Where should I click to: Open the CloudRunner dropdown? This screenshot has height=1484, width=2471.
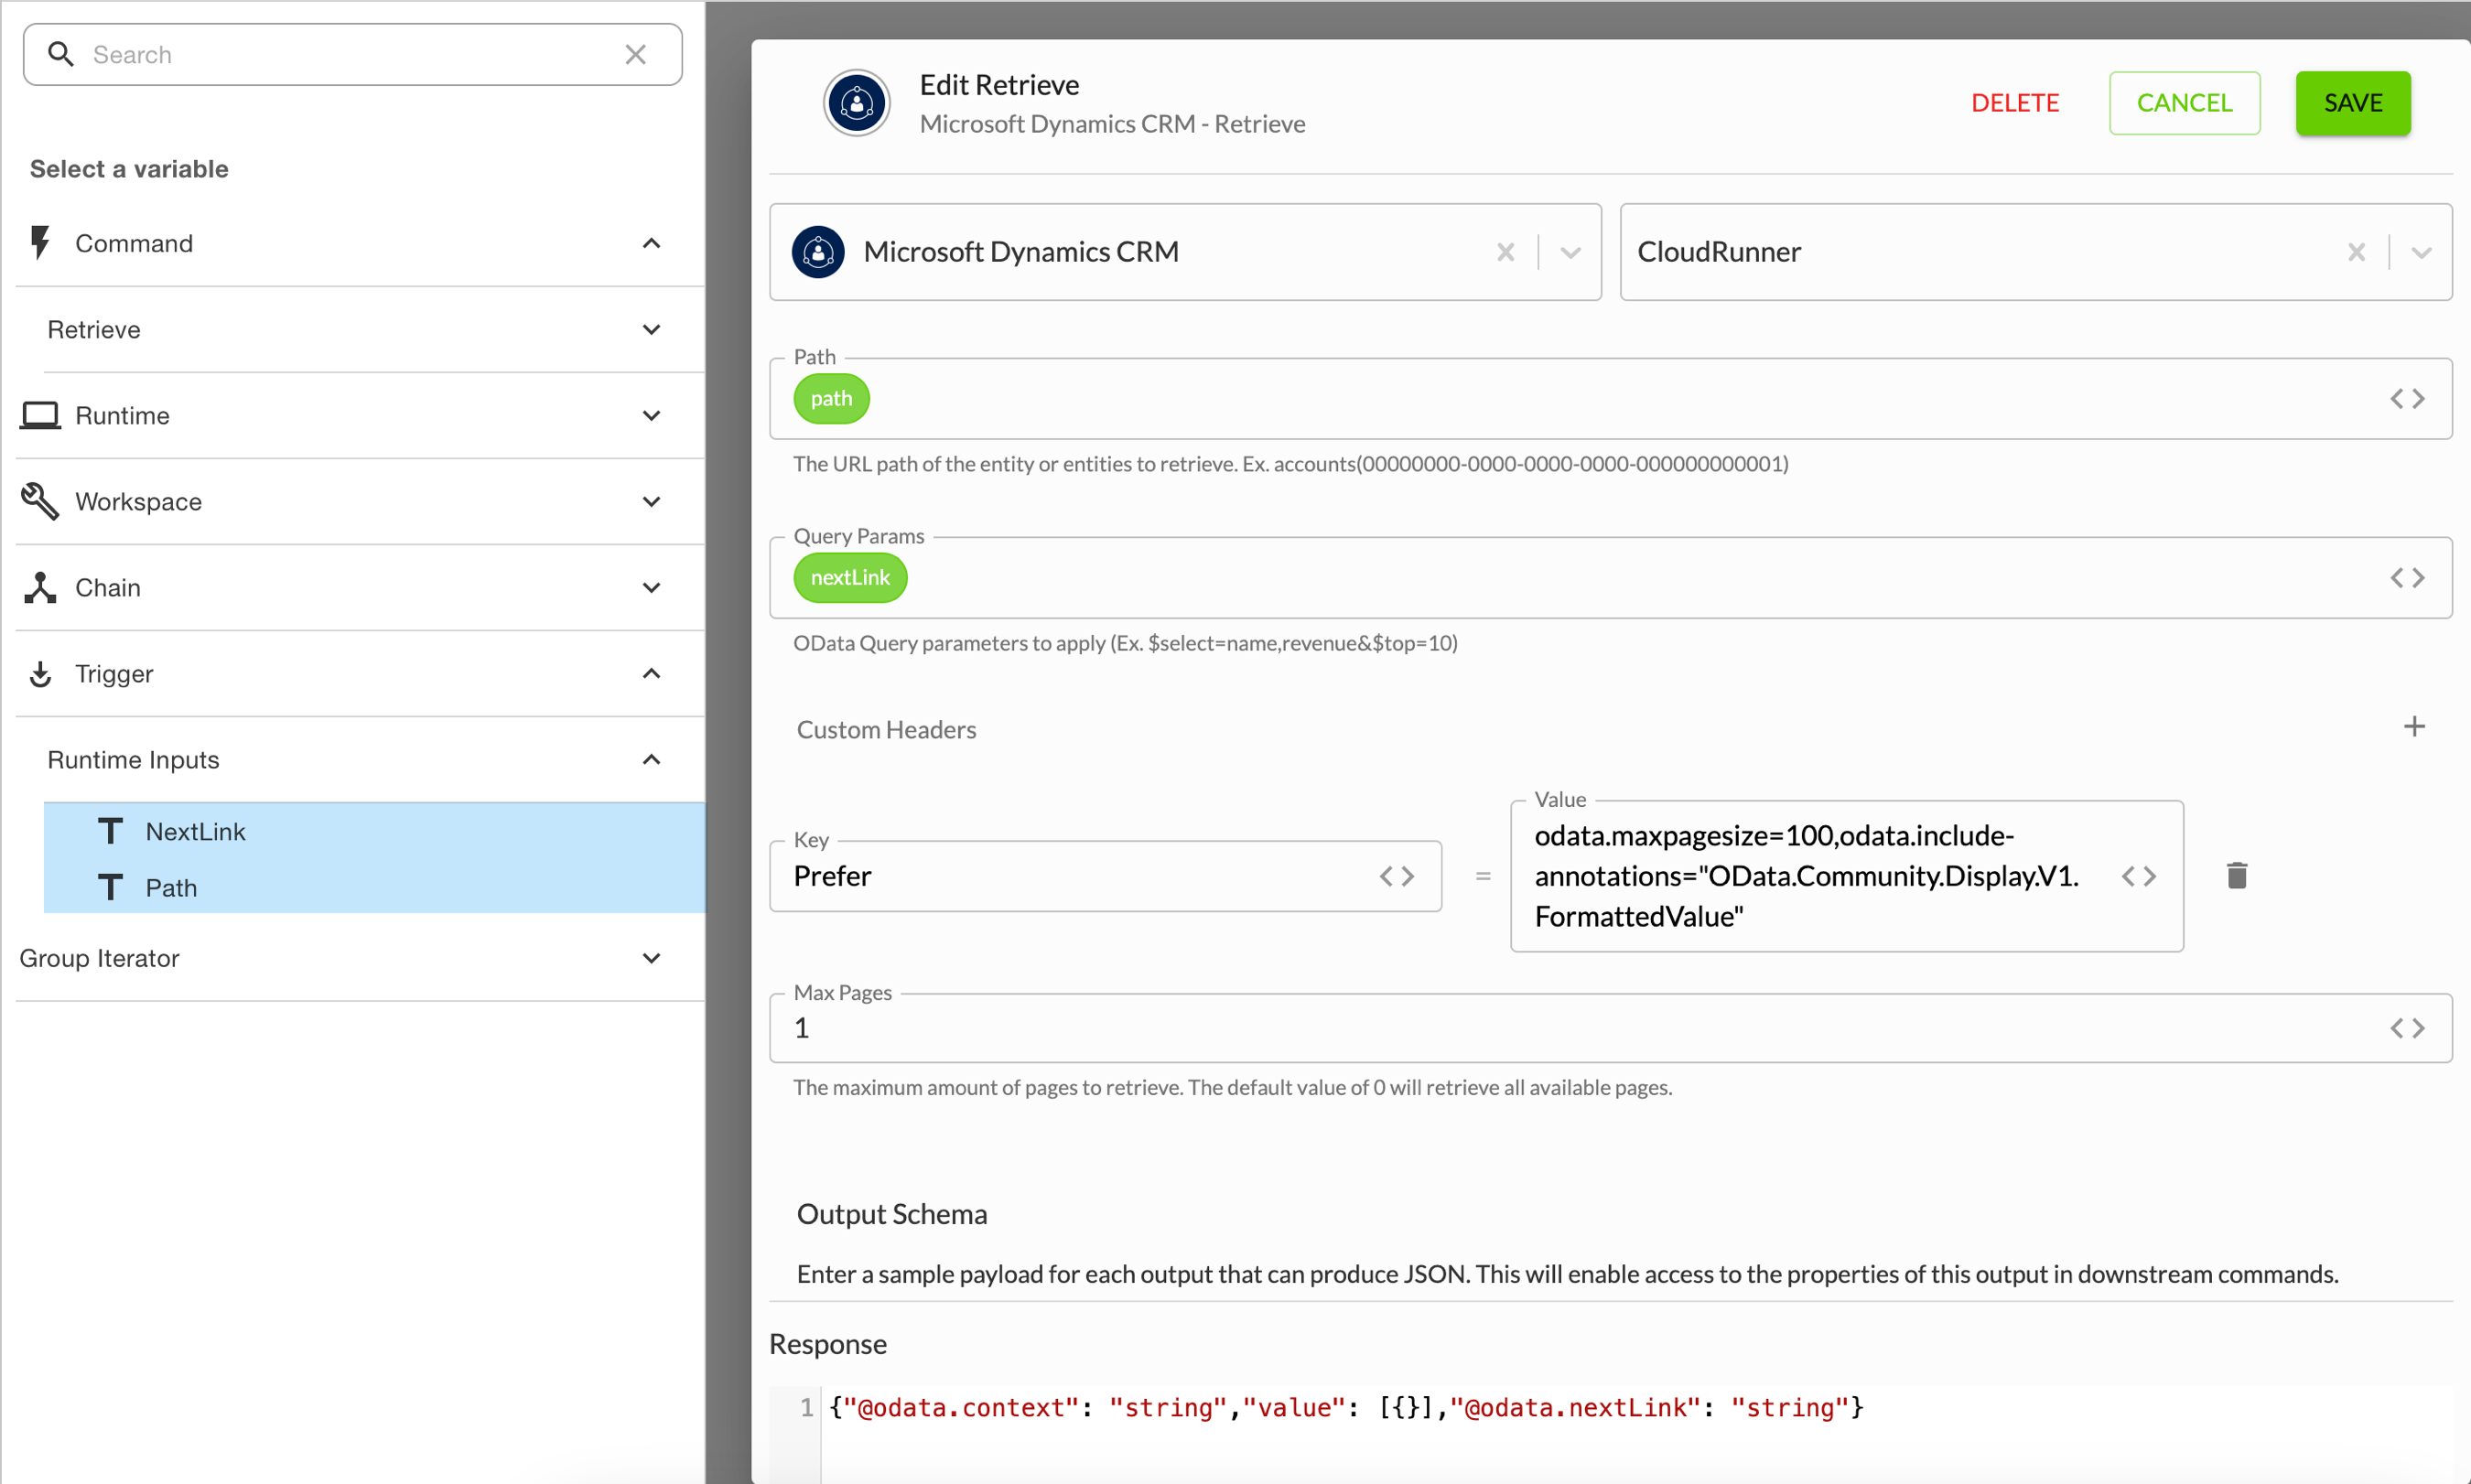(x=2421, y=252)
